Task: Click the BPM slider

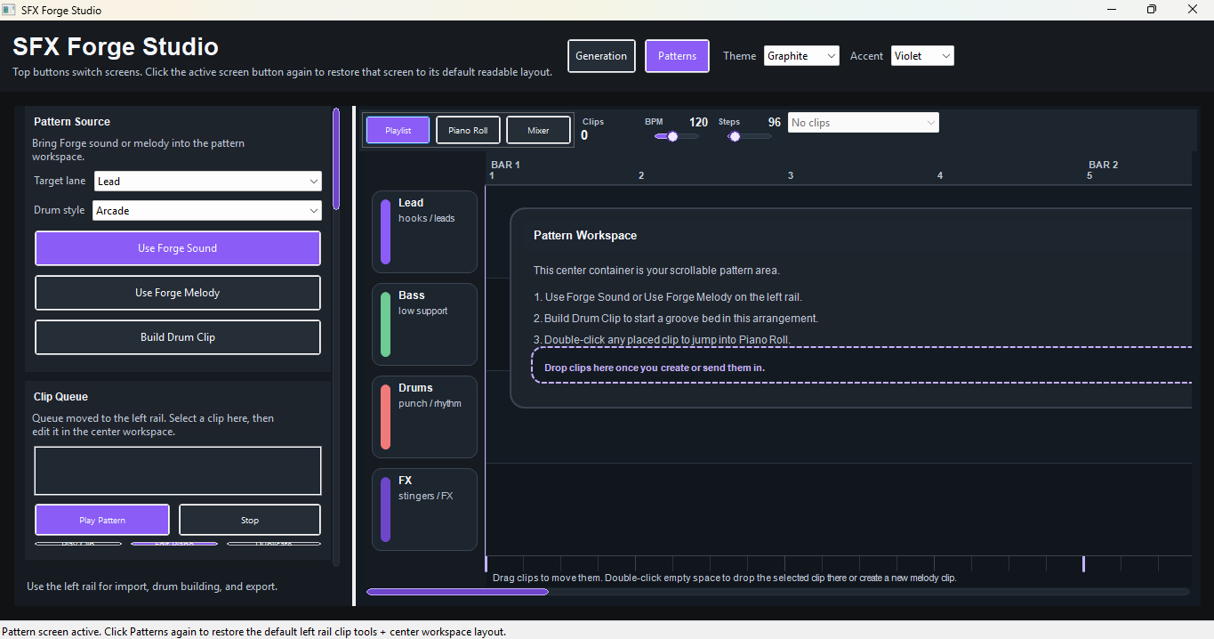Action: tap(676, 136)
